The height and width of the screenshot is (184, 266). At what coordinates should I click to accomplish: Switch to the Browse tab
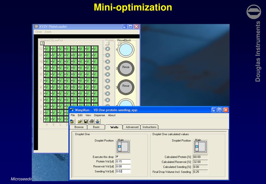coord(79,127)
